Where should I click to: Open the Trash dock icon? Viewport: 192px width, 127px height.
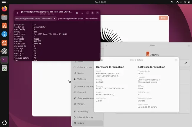4,68
